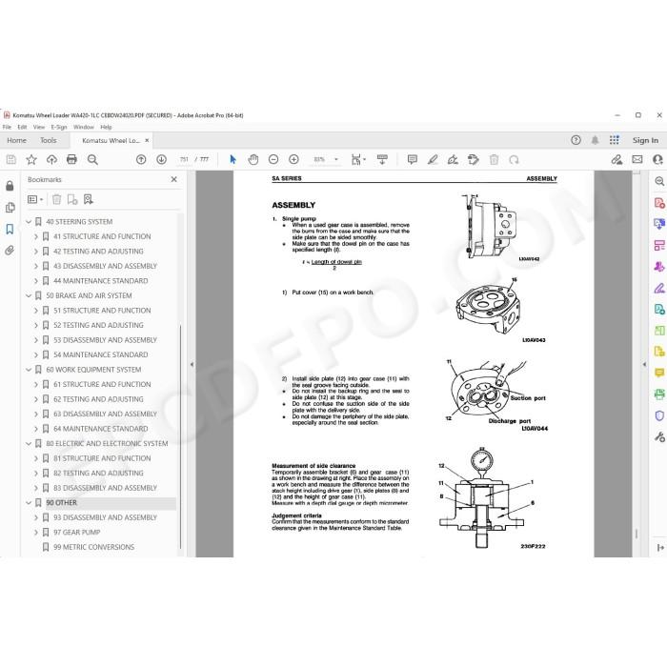Screen dimensions: 667x667
Task: Open More Tools wrench icon in right pane
Action: tap(659, 436)
